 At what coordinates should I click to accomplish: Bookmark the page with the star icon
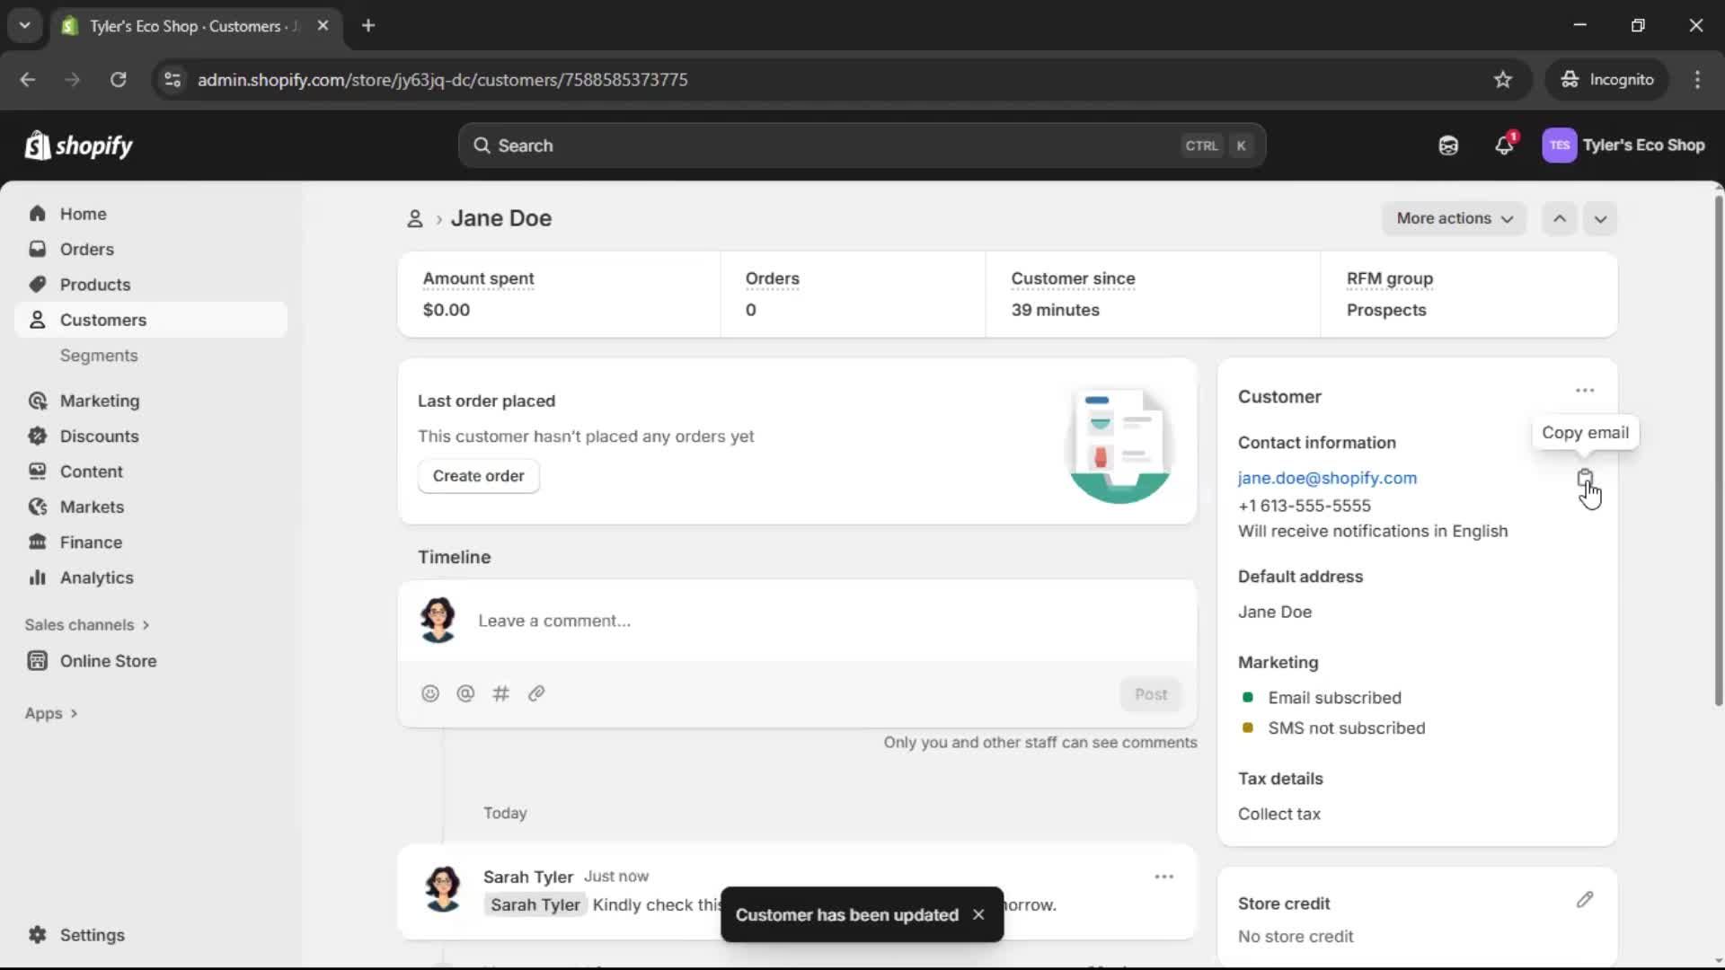tap(1503, 79)
